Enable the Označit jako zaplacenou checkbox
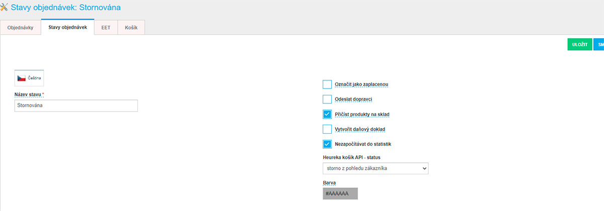The height and width of the screenshot is (211, 604). pyautogui.click(x=327, y=84)
